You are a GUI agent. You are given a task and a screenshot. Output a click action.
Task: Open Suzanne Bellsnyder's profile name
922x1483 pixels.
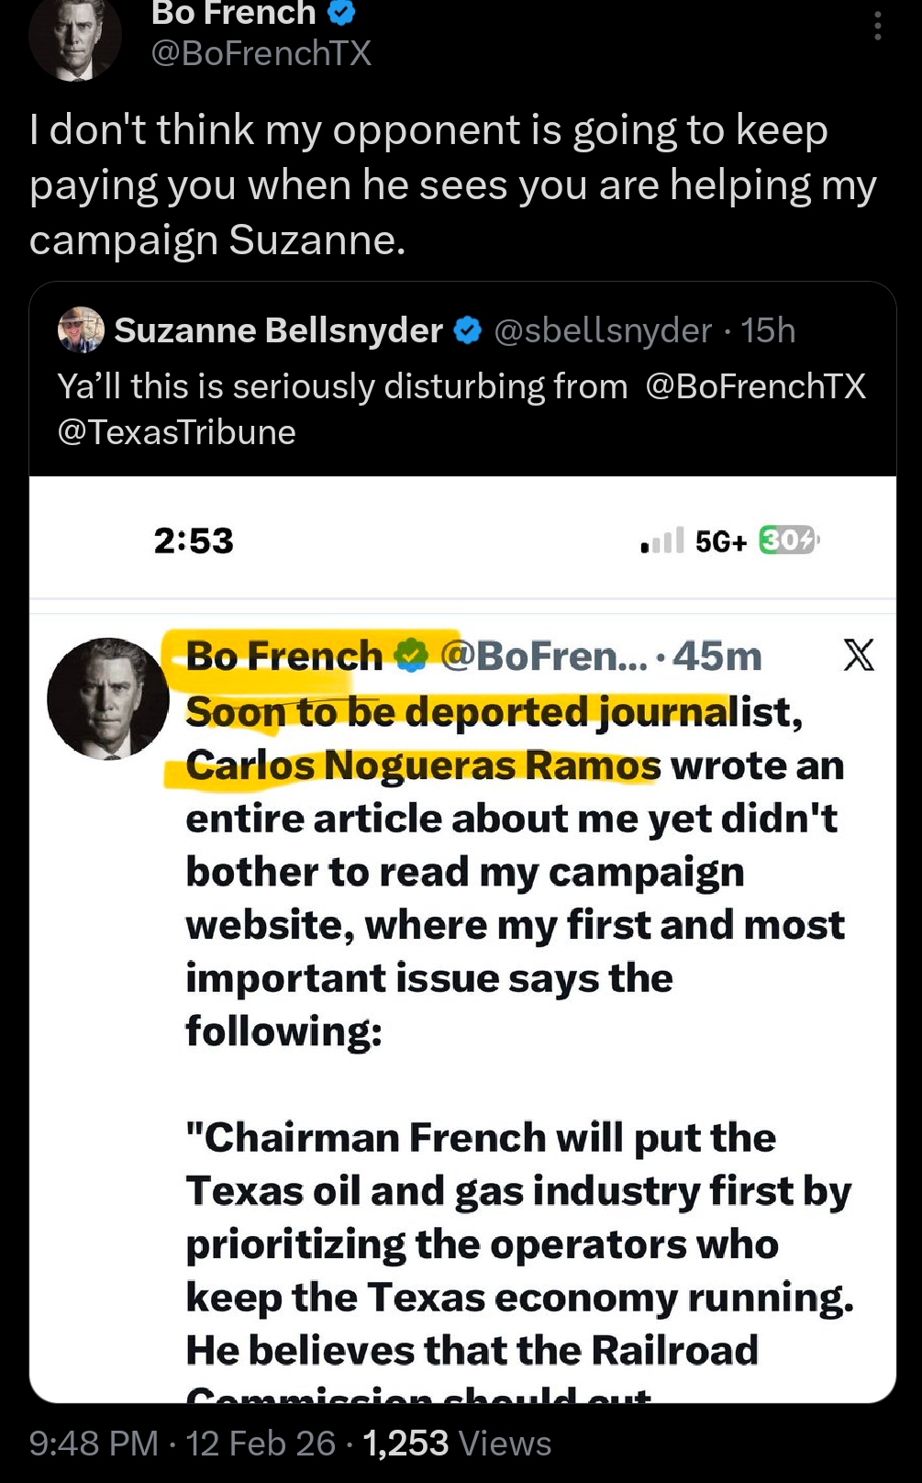pyautogui.click(x=278, y=330)
